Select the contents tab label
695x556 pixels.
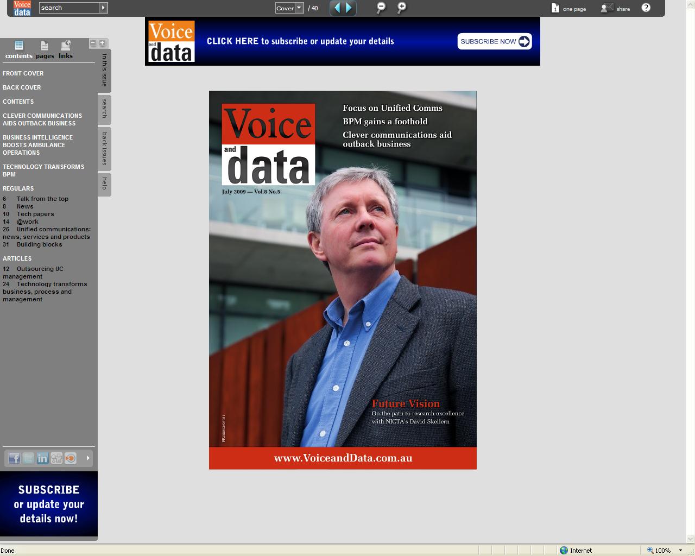pyautogui.click(x=19, y=56)
